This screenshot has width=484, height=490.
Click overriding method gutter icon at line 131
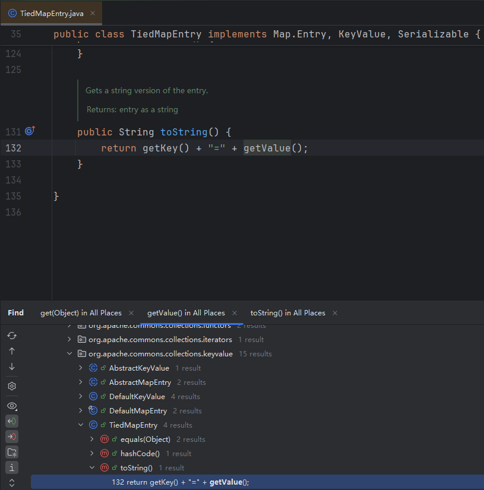[x=30, y=131]
